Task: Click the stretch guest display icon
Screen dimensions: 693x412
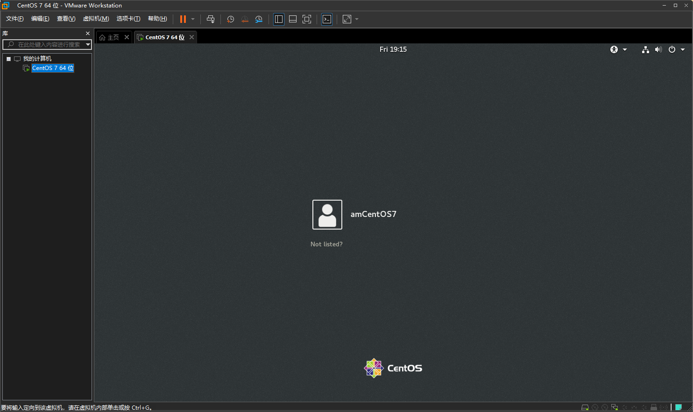Action: (347, 19)
